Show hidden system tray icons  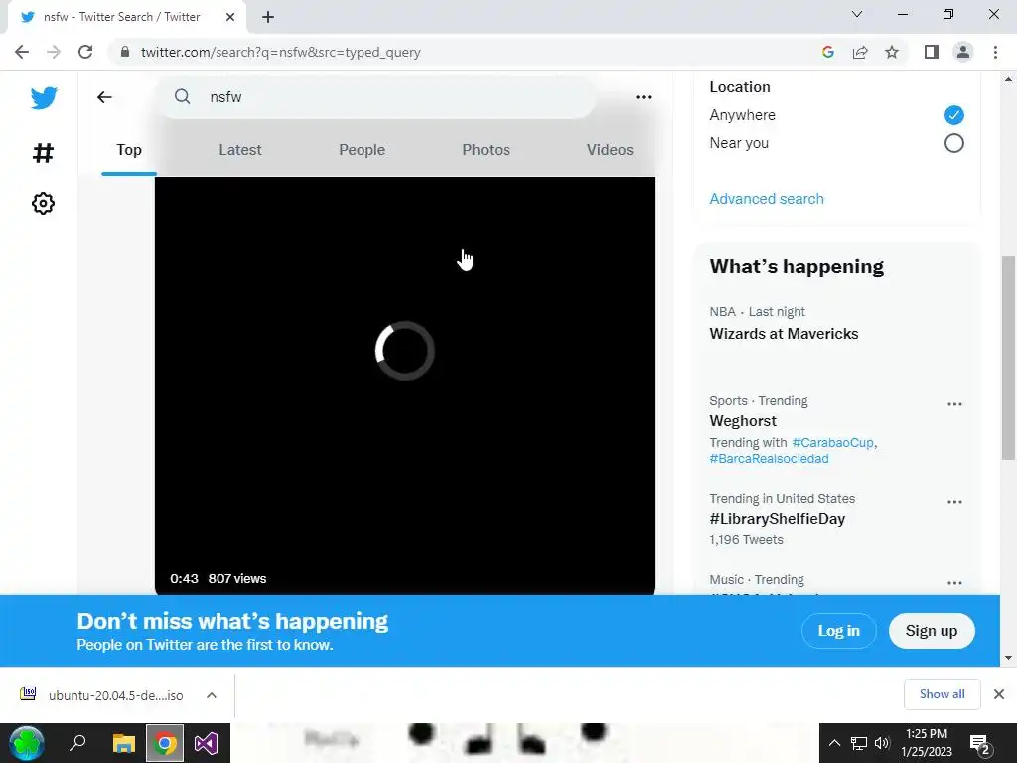[x=834, y=743]
